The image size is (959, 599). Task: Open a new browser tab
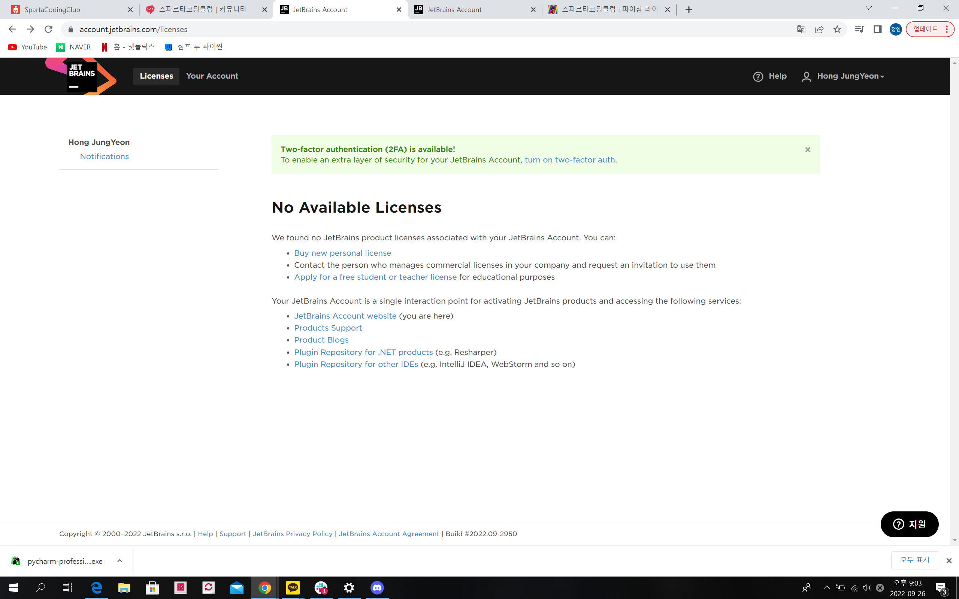[x=689, y=9]
